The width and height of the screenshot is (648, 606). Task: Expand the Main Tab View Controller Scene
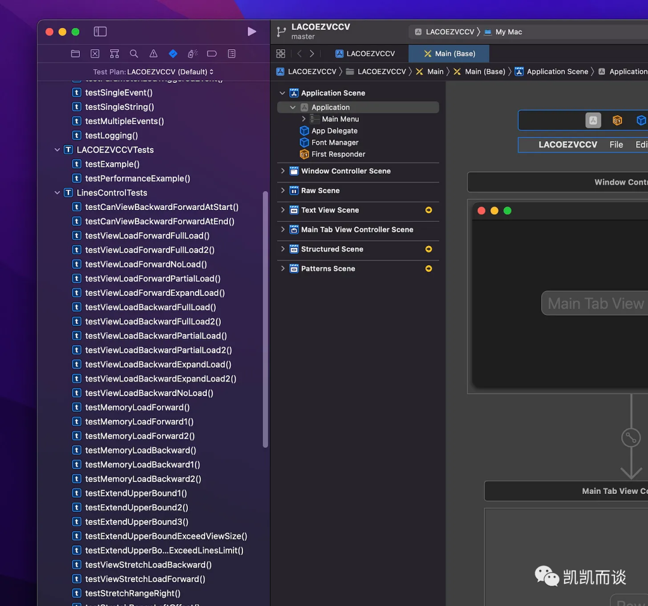(x=283, y=229)
